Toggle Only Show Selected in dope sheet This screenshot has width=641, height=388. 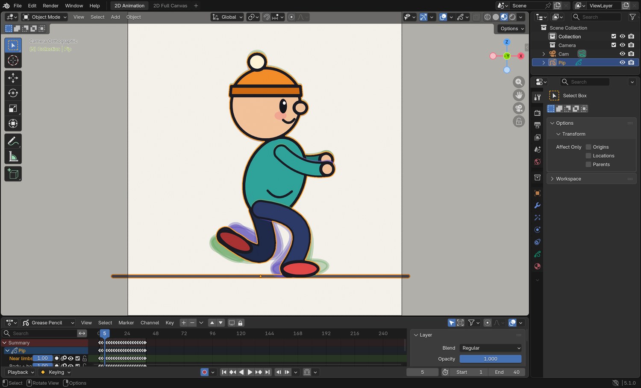pos(452,323)
